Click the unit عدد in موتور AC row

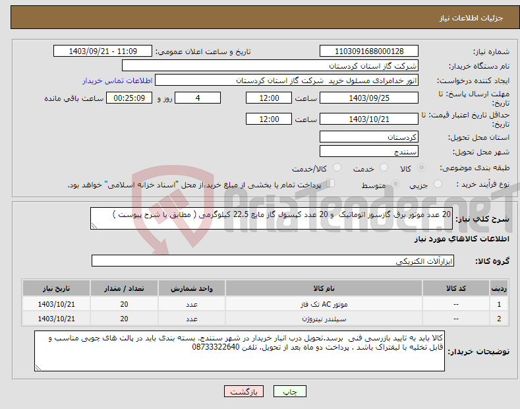click(x=192, y=304)
